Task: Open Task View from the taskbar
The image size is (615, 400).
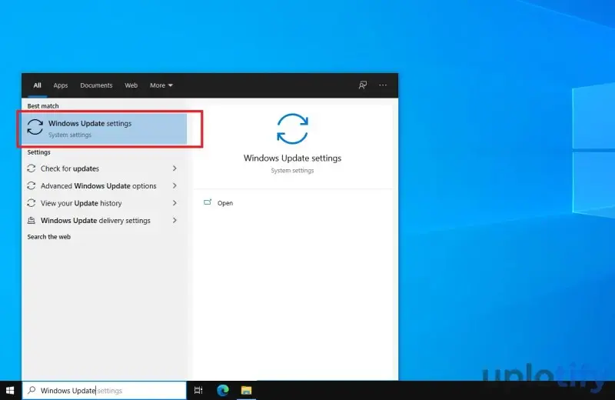Action: click(x=198, y=390)
